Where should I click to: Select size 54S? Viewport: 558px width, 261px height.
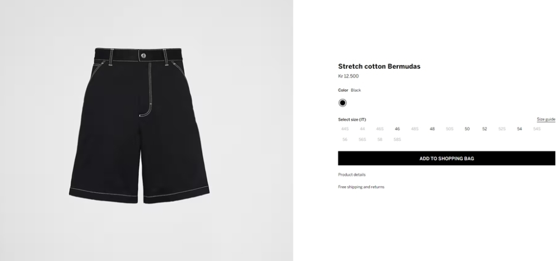pyautogui.click(x=537, y=129)
